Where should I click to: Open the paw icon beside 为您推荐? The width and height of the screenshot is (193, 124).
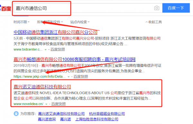[x=16, y=113]
